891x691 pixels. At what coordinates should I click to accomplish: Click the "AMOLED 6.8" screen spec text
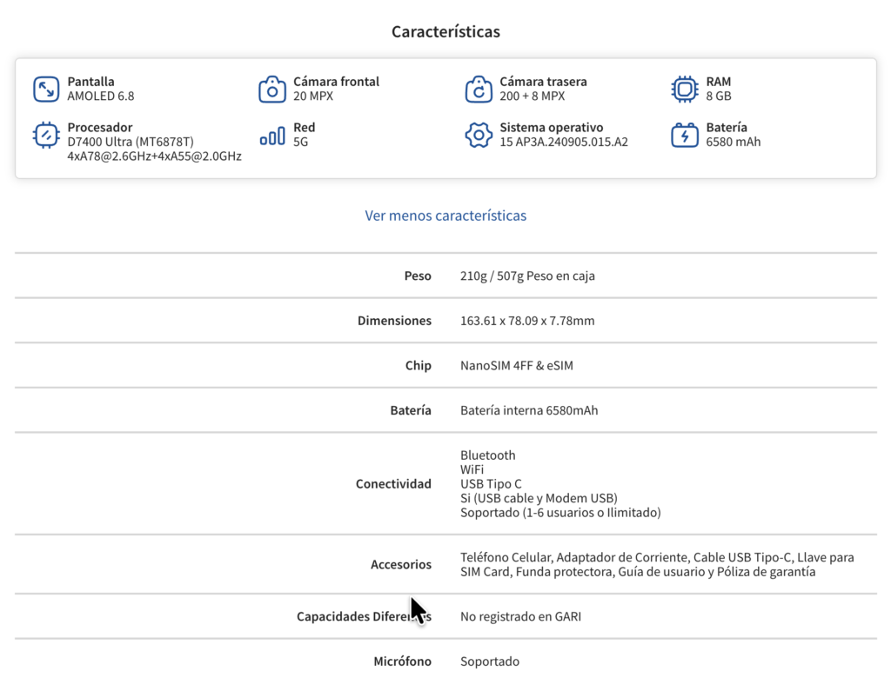click(x=101, y=96)
